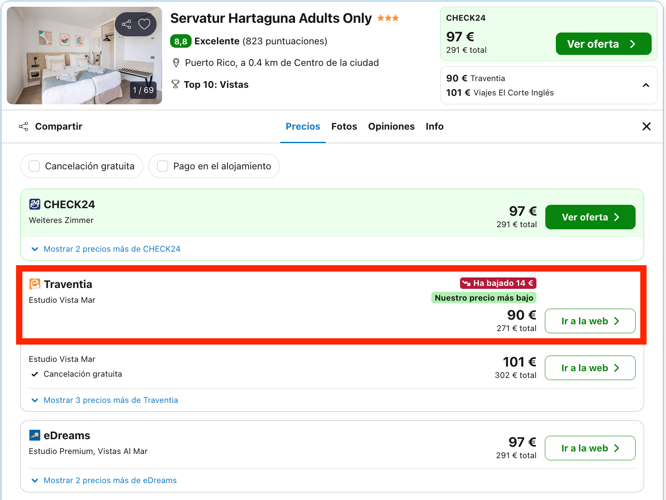
Task: Click the Compartir label
Action: point(59,126)
